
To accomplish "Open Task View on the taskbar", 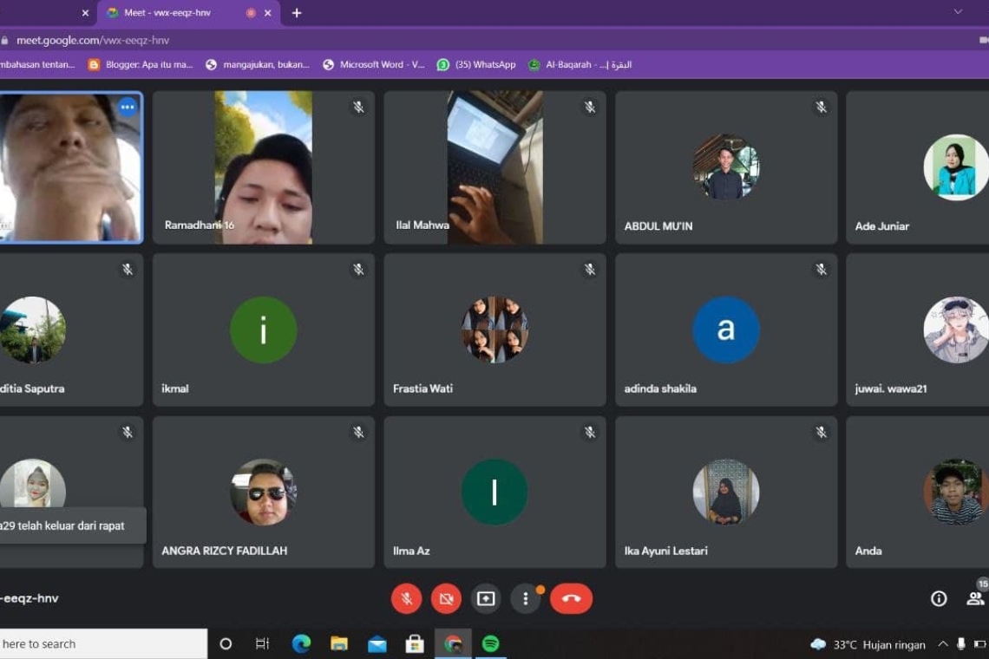I will (x=262, y=644).
